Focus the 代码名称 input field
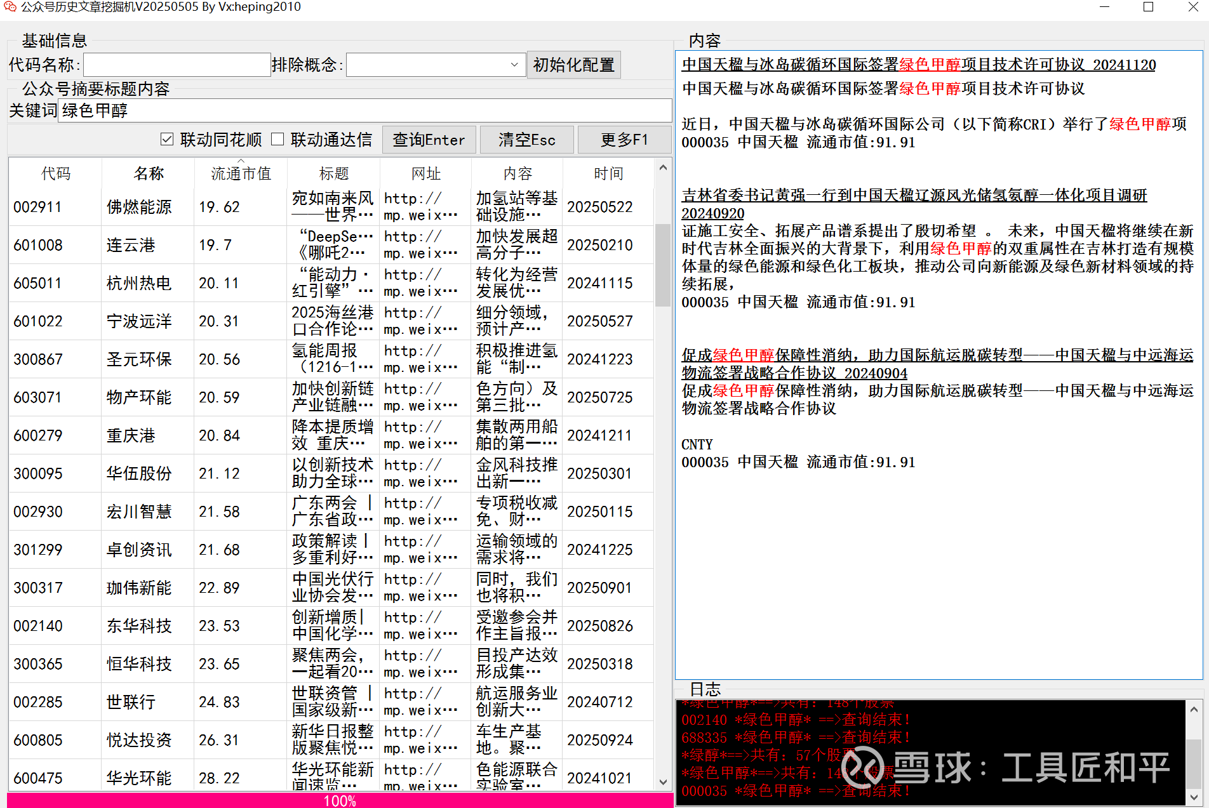 (x=177, y=65)
